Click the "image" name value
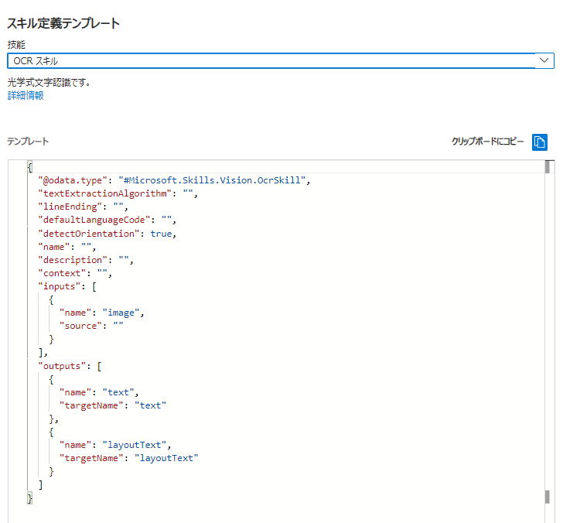Viewport: 563px width, 523px height. [123, 313]
